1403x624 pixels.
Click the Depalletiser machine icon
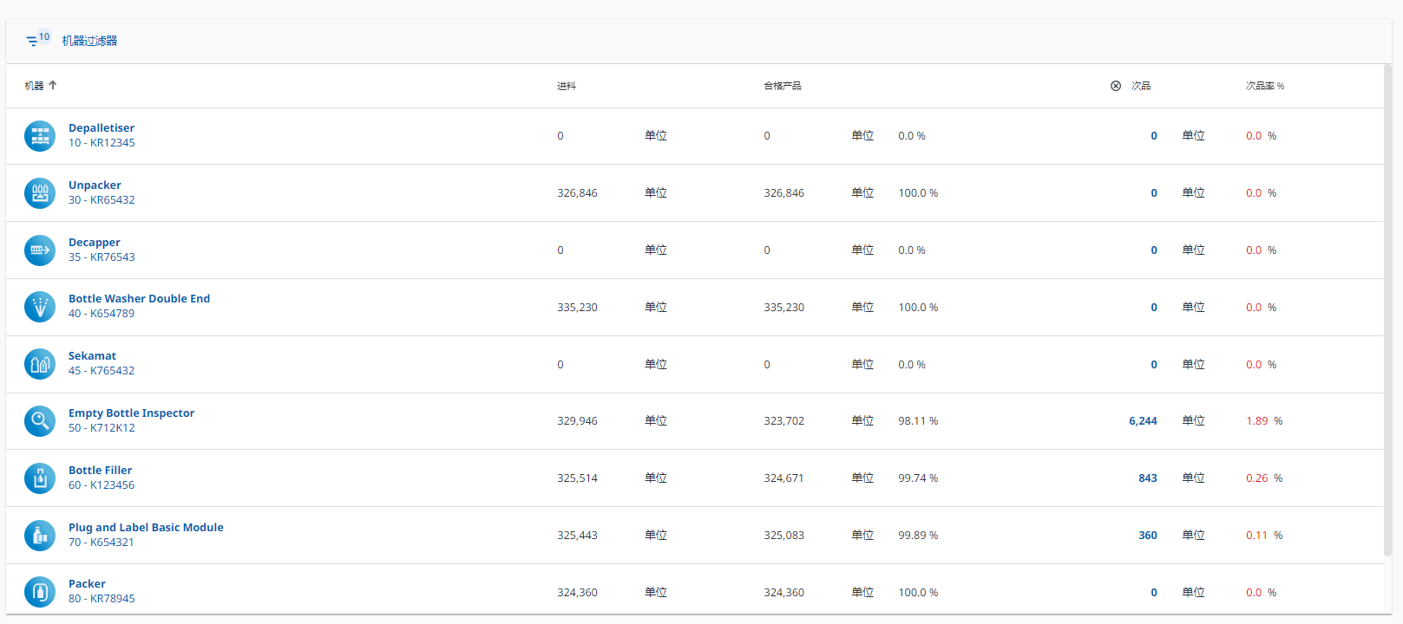click(40, 136)
